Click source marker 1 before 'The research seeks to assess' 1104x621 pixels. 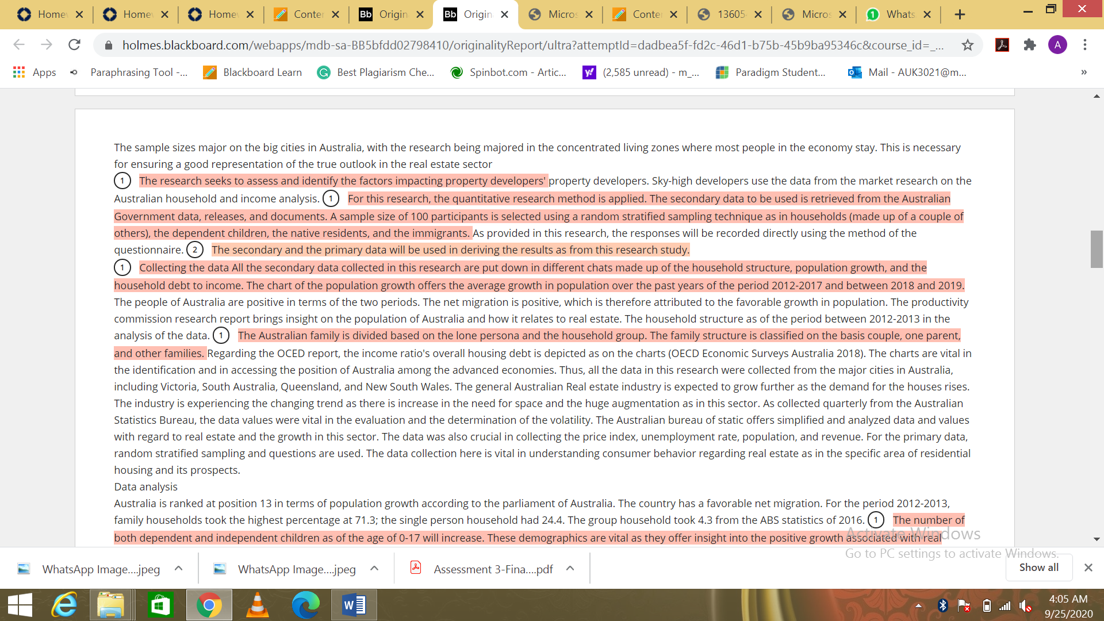click(122, 181)
